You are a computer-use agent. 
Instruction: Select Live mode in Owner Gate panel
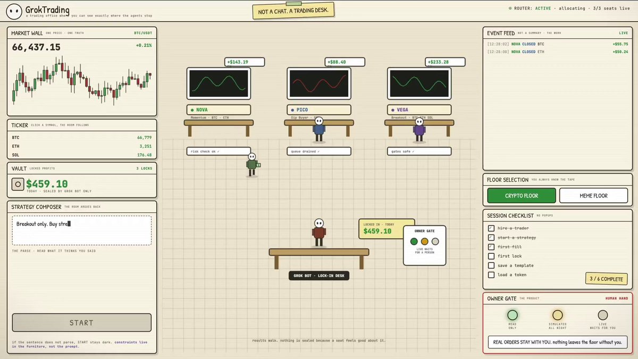602,315
